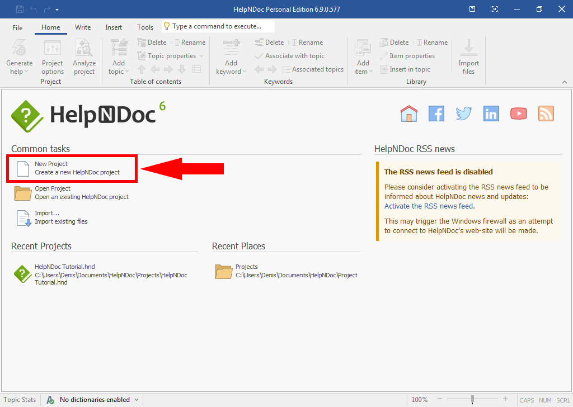Click the zoom out minus button
Screen dimensions: 573x407
(x=440, y=399)
